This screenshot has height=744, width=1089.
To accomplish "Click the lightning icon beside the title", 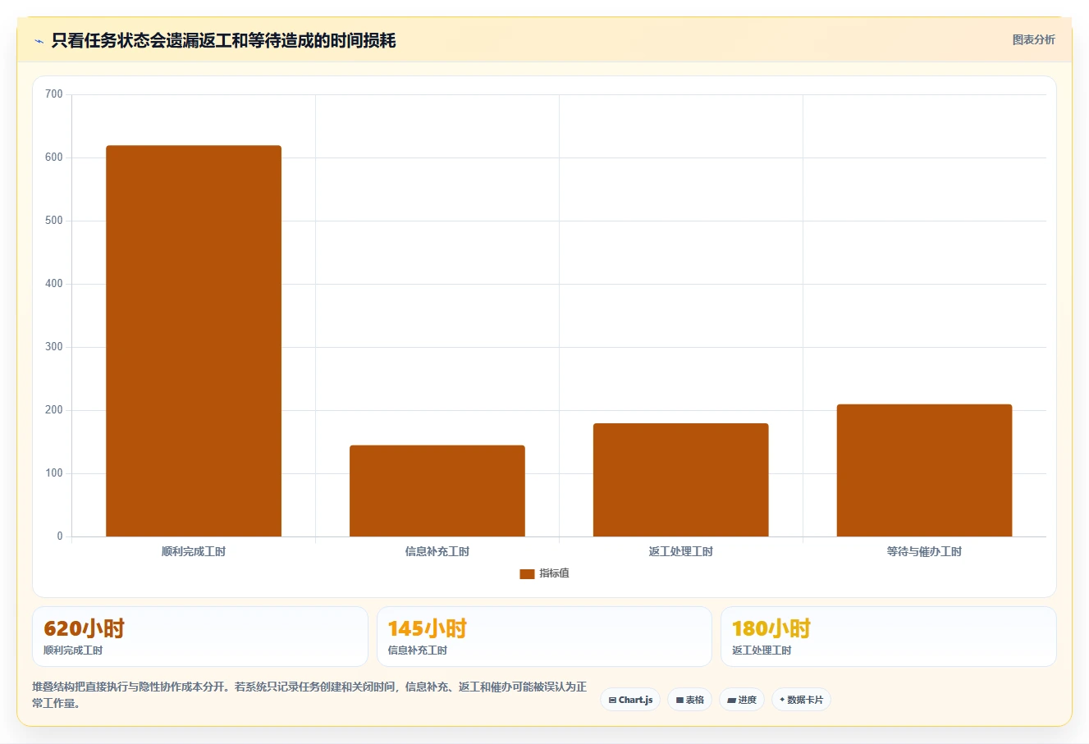I will click(39, 41).
